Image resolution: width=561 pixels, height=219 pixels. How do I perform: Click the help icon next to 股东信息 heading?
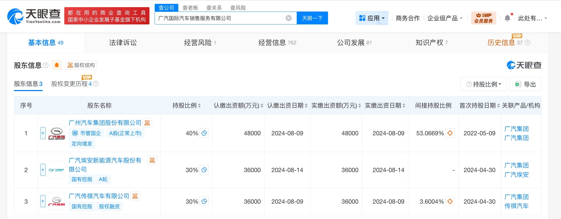point(46,65)
